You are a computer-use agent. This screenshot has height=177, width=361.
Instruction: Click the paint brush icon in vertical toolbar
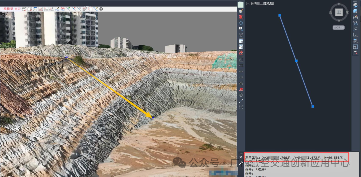pyautogui.click(x=241, y=11)
